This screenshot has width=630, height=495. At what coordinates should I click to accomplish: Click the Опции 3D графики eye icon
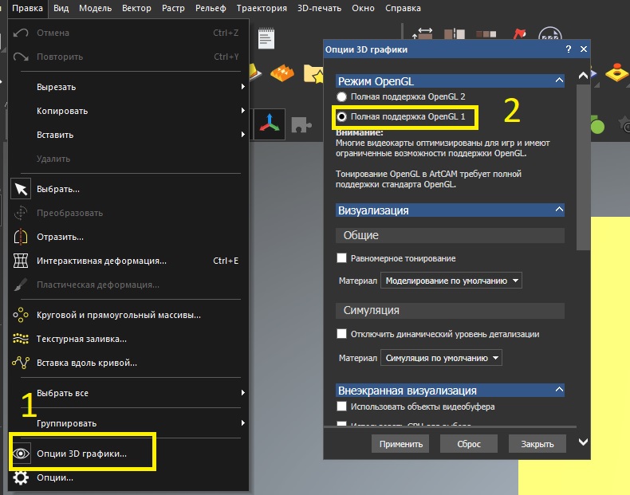coord(21,454)
